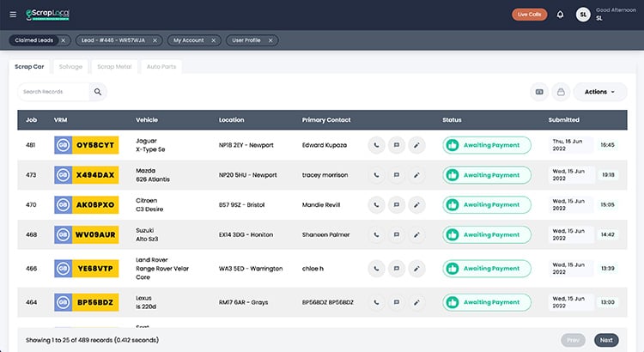Expand the Actions dropdown
The height and width of the screenshot is (352, 644).
click(x=600, y=92)
